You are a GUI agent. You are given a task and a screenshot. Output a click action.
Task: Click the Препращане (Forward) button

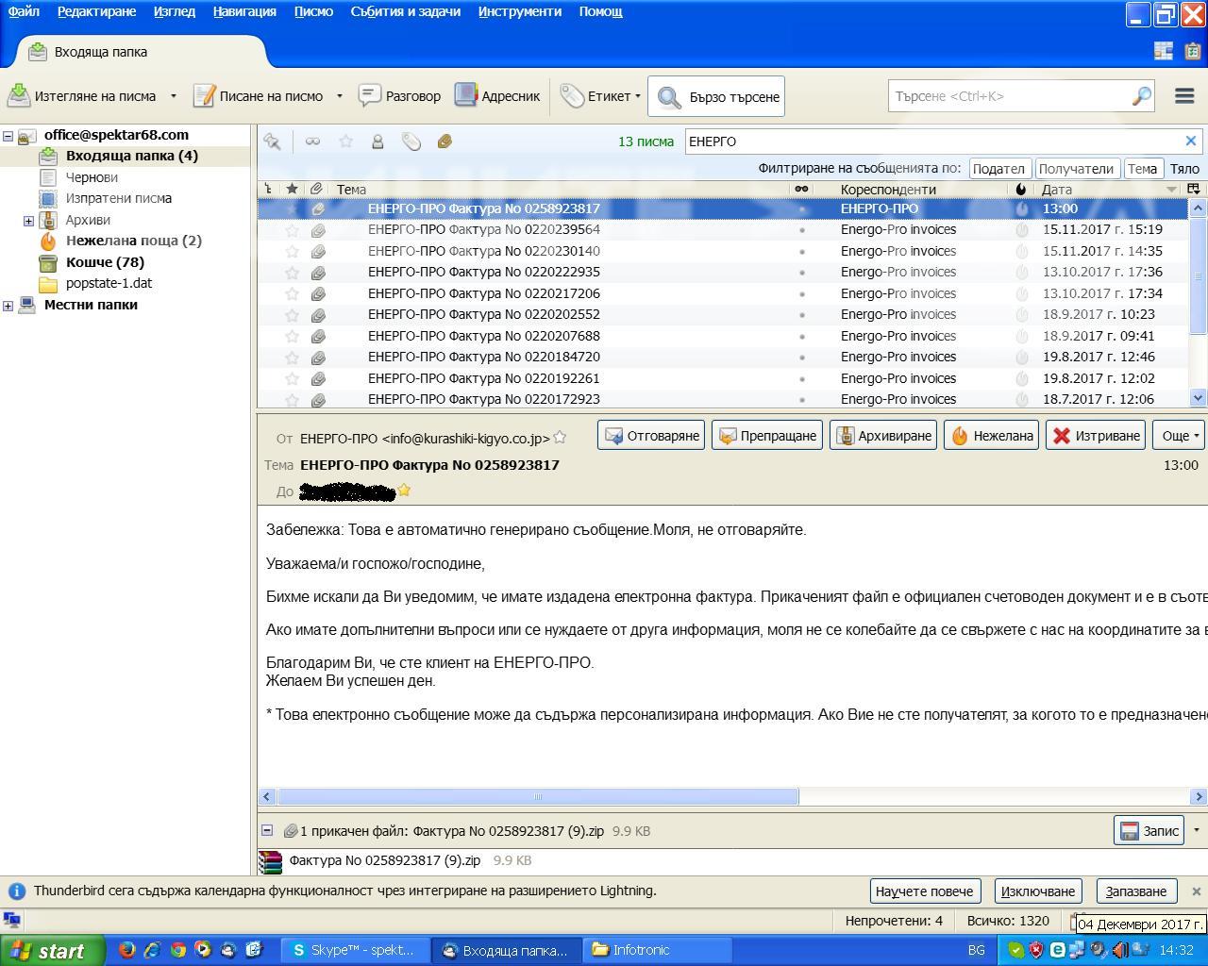[x=766, y=436]
